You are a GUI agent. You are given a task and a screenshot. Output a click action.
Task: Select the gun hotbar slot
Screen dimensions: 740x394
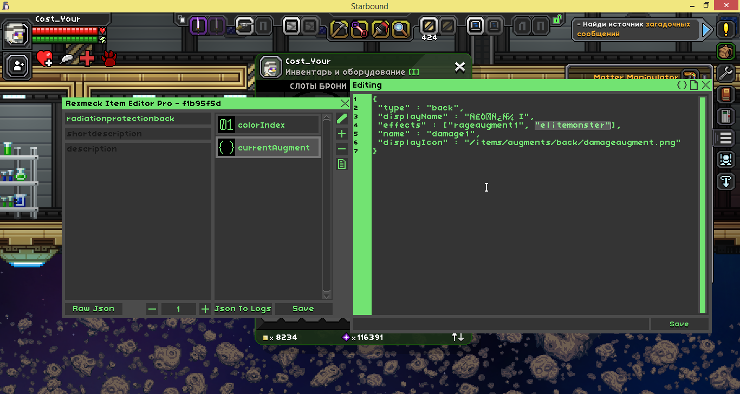[x=245, y=25]
